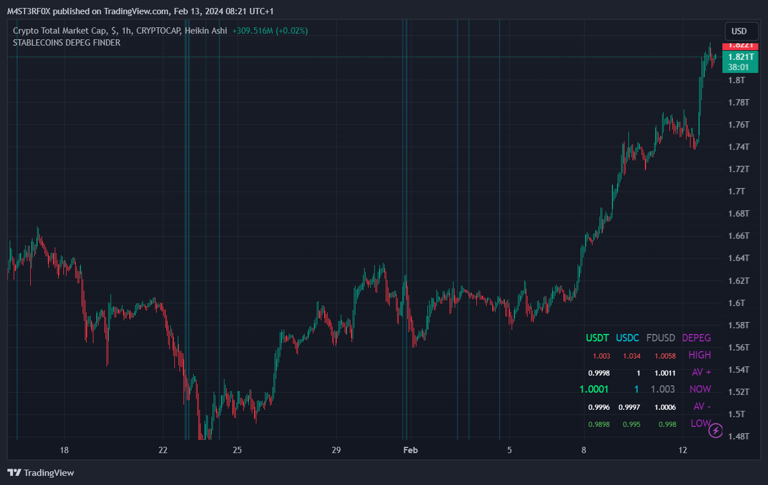Viewport: 768px width, 485px height.
Task: Select USDT NOW value 1.0001
Action: (x=594, y=389)
